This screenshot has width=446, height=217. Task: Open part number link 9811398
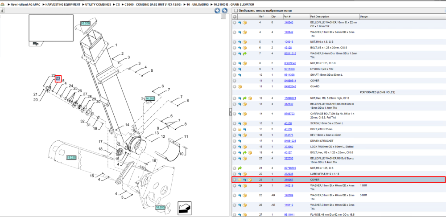[289, 75]
